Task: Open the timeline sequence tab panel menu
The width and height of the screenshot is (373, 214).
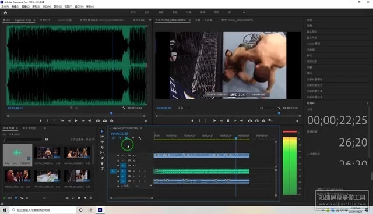Action: click(141, 128)
